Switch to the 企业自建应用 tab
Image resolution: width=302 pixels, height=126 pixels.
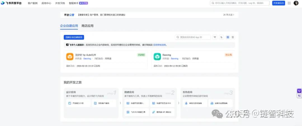[69, 26]
